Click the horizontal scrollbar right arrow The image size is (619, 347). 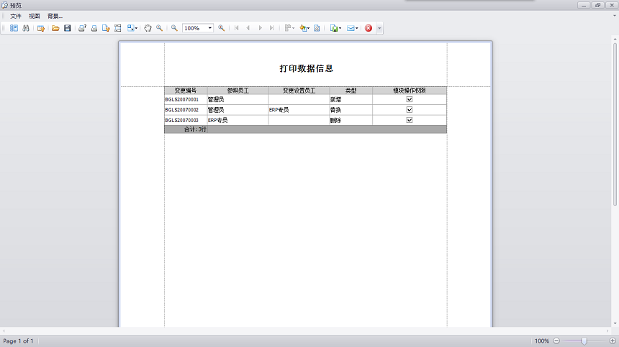click(x=608, y=331)
